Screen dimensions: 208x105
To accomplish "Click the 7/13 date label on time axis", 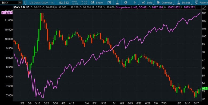I will (164, 103).
